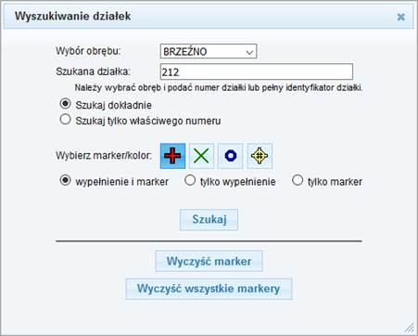
Task: Select the blue circle marker
Action: click(x=231, y=156)
